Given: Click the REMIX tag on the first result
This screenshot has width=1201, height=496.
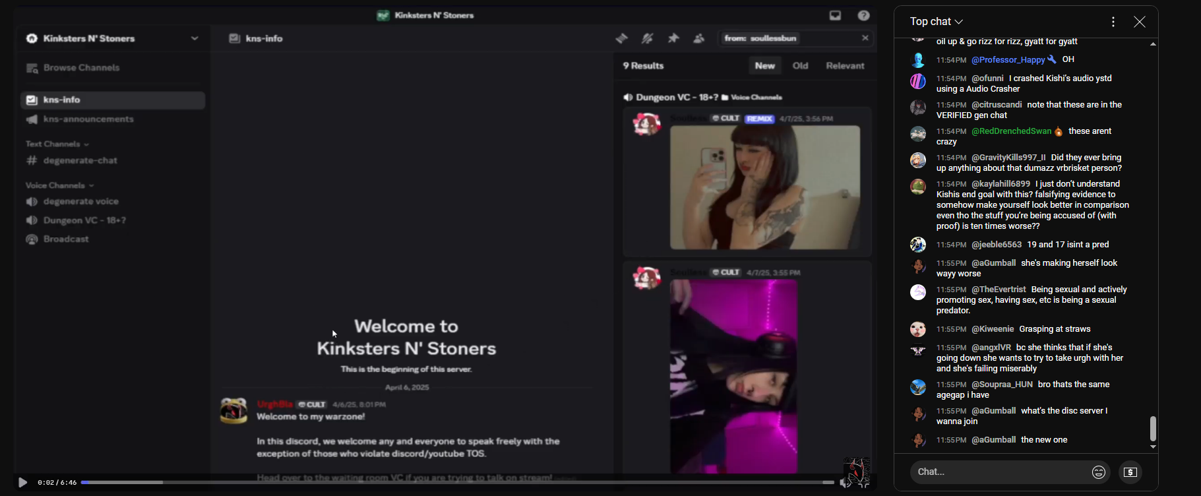Looking at the screenshot, I should pyautogui.click(x=759, y=119).
